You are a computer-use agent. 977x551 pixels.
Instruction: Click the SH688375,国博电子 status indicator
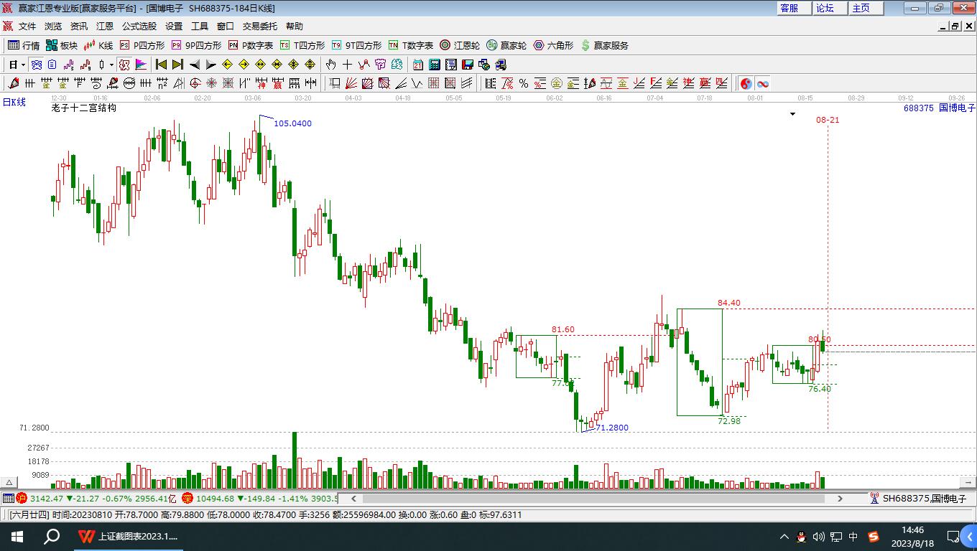(918, 498)
